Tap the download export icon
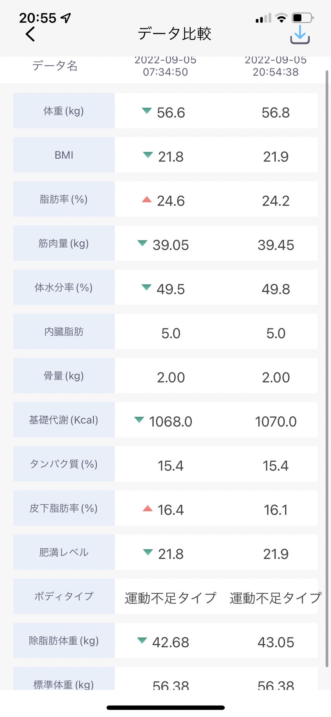This screenshot has width=331, height=717. pos(300,34)
